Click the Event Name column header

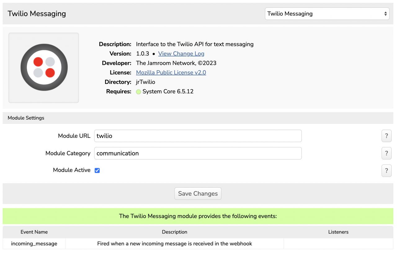[34, 232]
